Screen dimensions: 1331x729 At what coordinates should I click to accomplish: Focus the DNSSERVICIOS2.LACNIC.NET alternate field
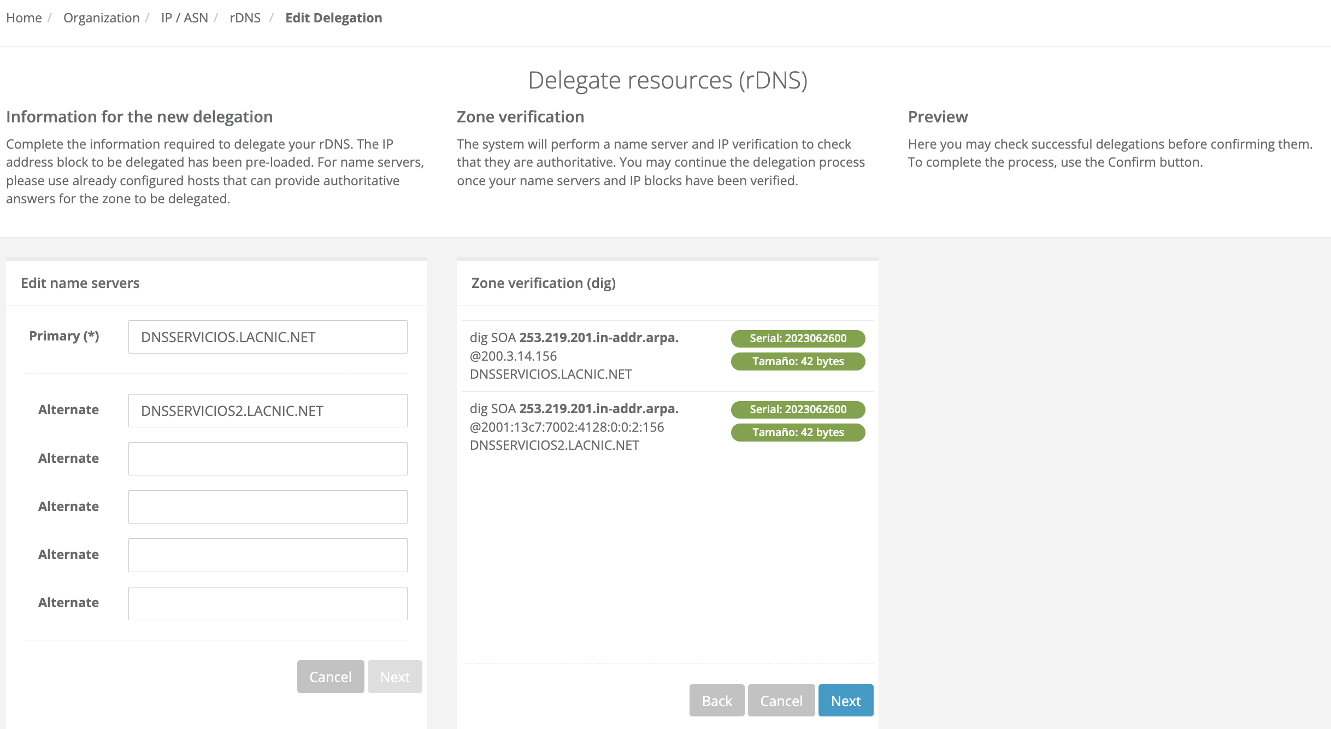click(268, 411)
